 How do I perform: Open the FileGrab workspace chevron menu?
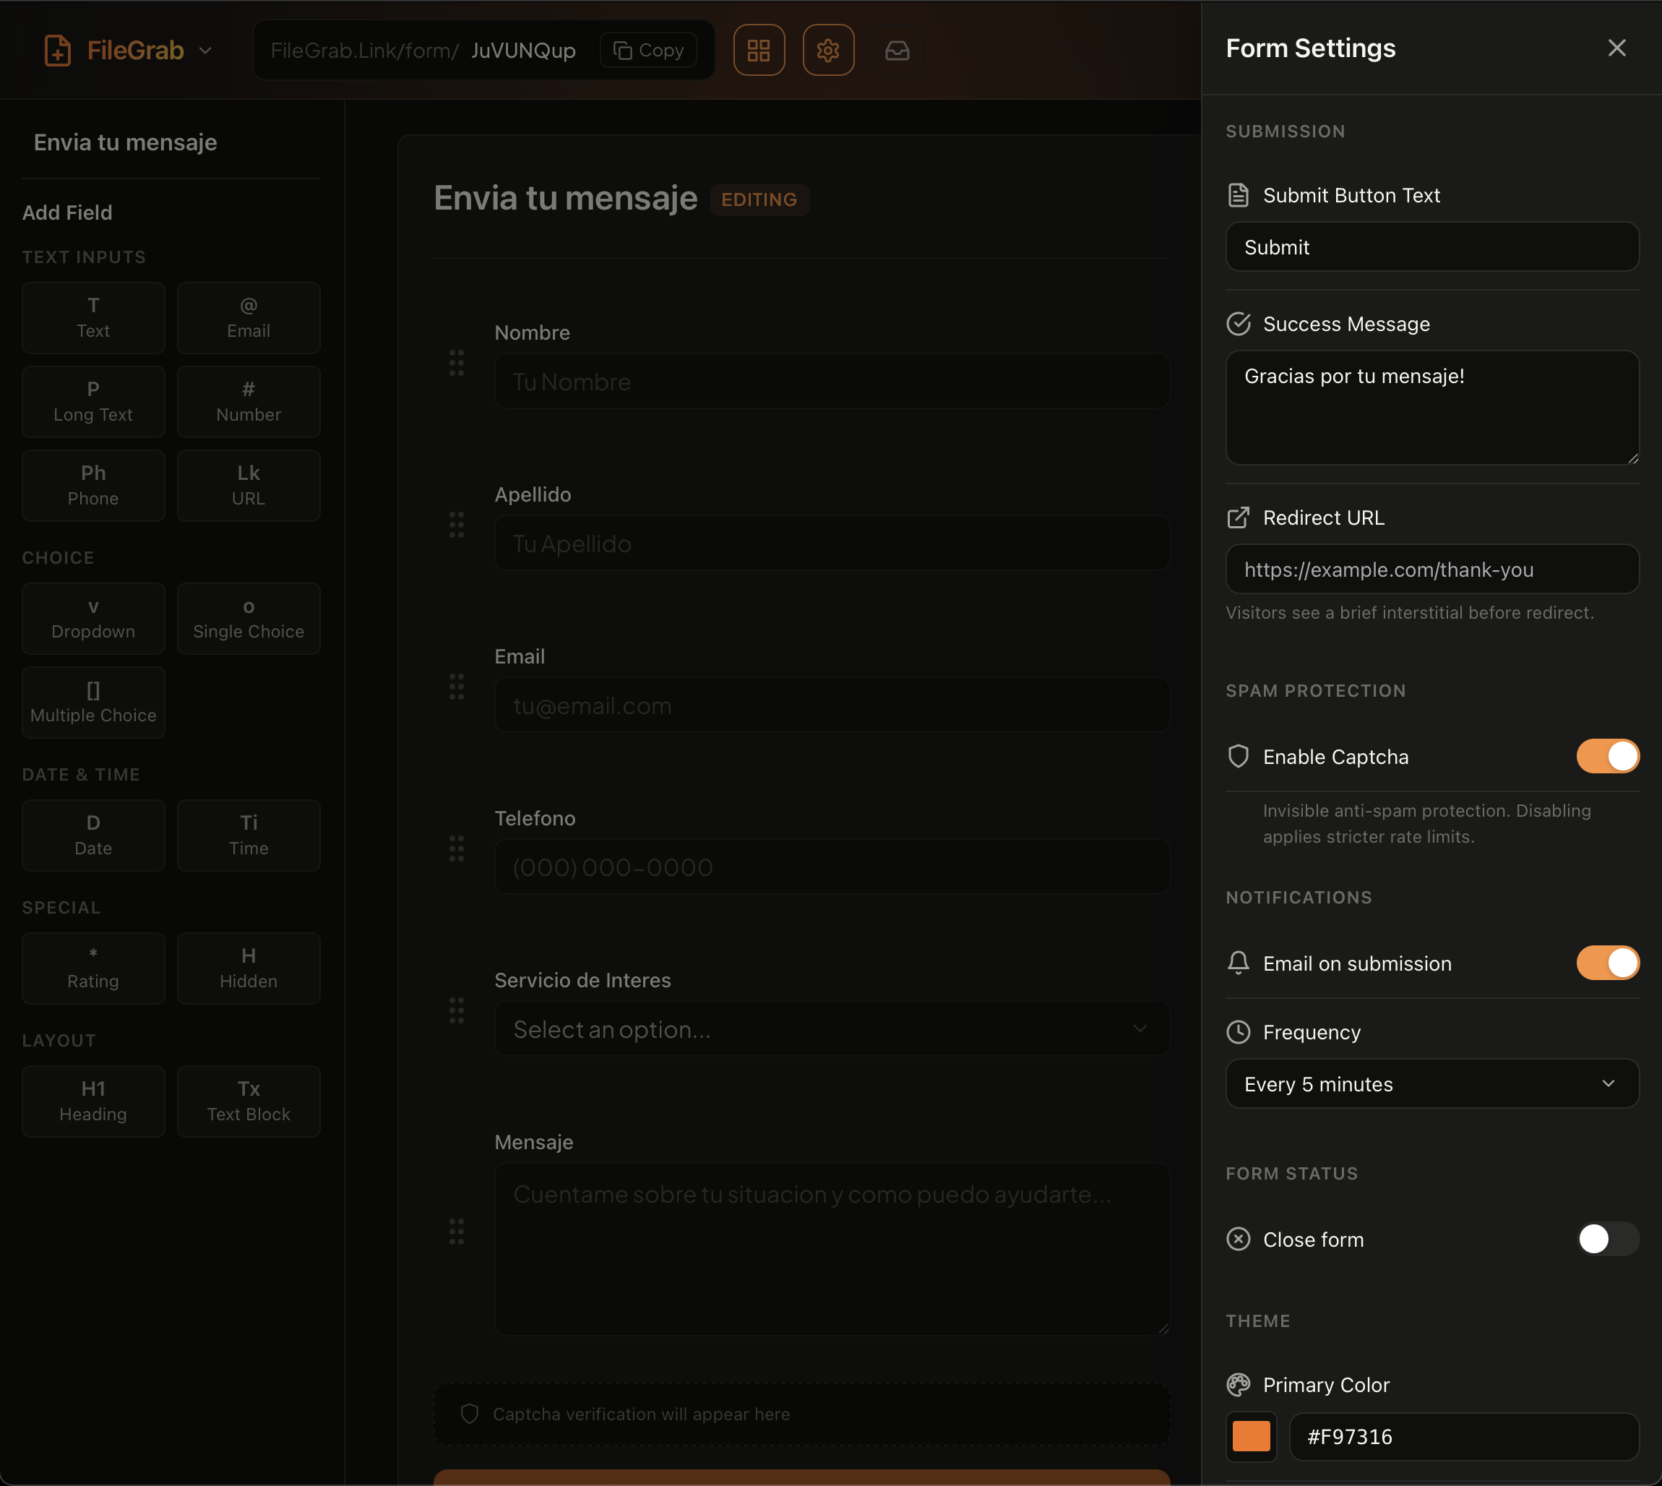coord(206,50)
